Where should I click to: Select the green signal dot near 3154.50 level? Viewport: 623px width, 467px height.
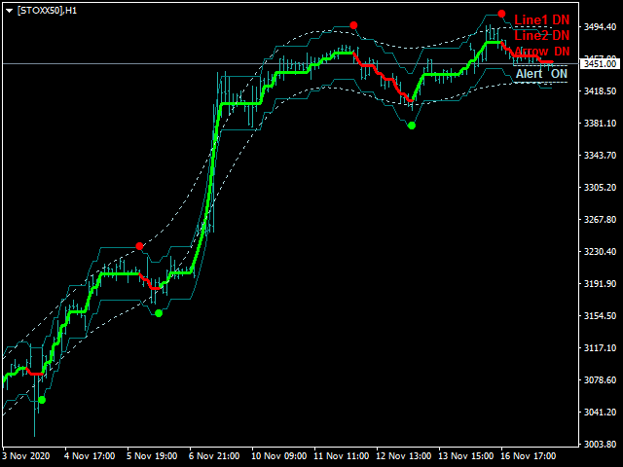[159, 313]
